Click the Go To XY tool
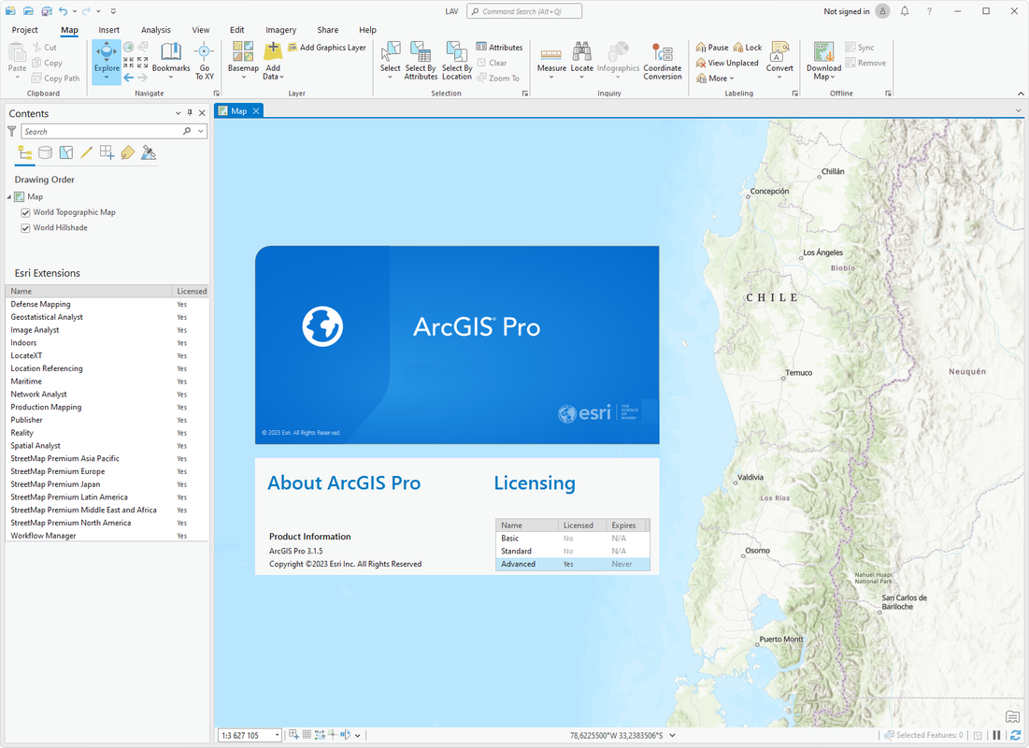The height and width of the screenshot is (748, 1029). tap(204, 61)
